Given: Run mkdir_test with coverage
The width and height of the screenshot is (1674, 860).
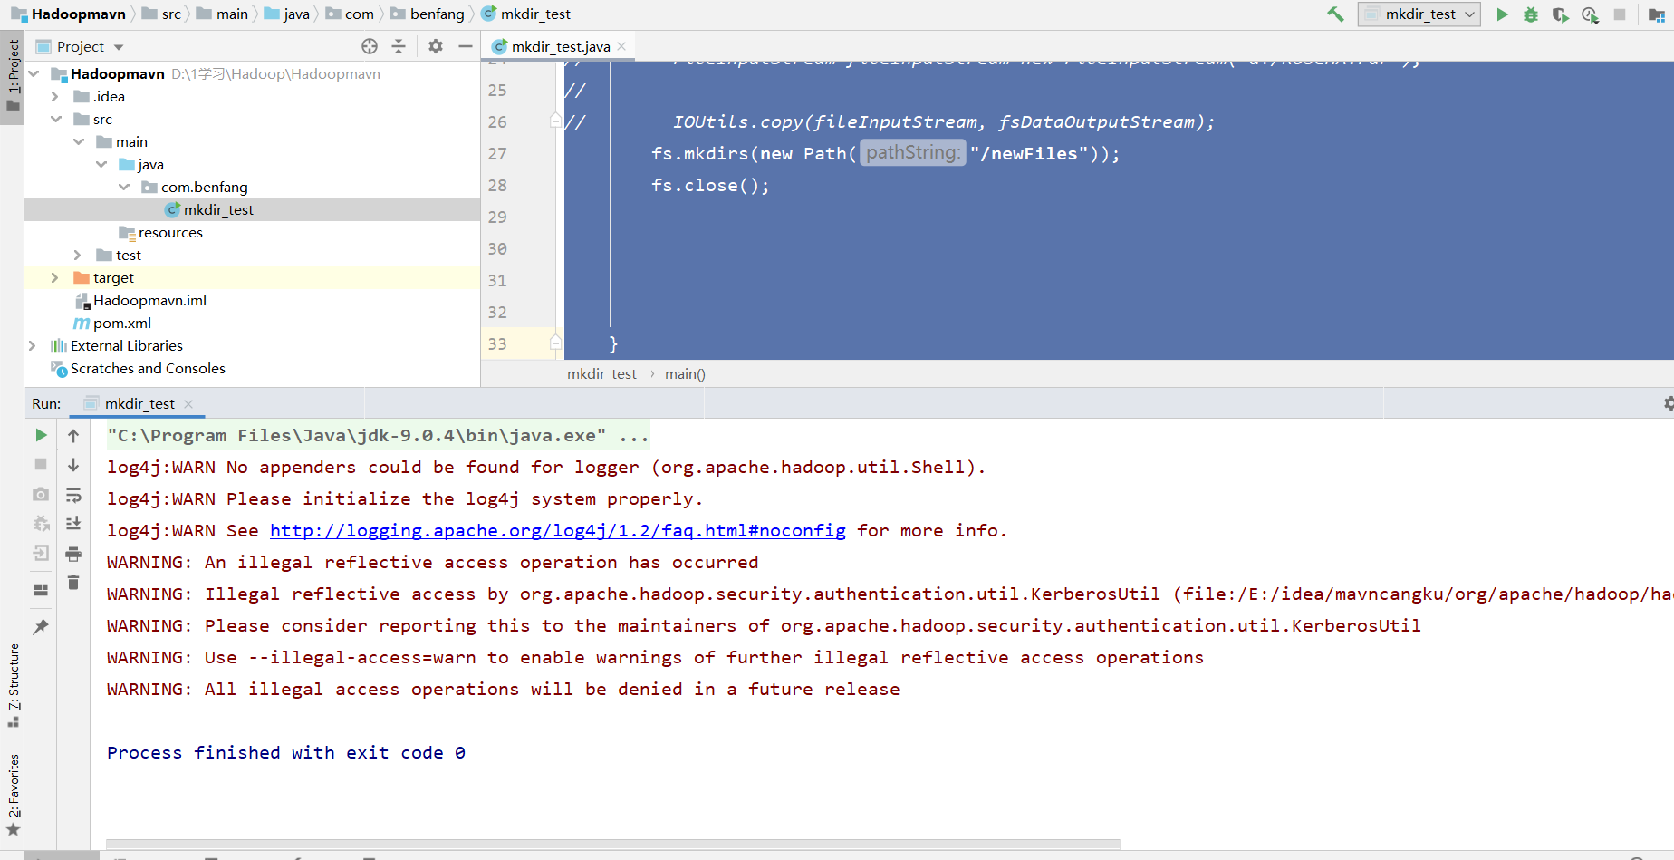Looking at the screenshot, I should [1560, 14].
